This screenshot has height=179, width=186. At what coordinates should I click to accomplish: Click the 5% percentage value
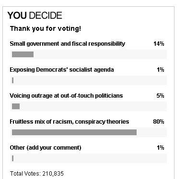coord(160,96)
